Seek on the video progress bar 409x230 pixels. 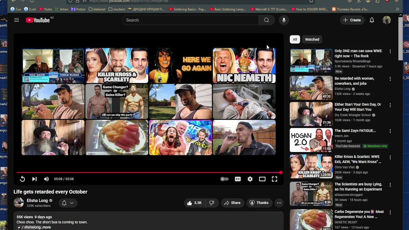[149, 173]
